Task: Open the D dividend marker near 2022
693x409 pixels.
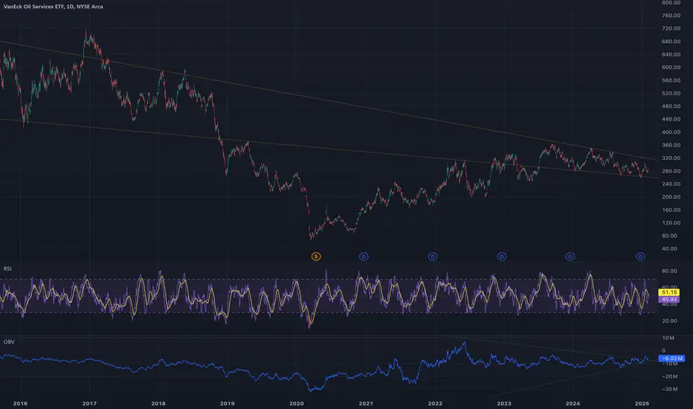Action: (x=433, y=257)
